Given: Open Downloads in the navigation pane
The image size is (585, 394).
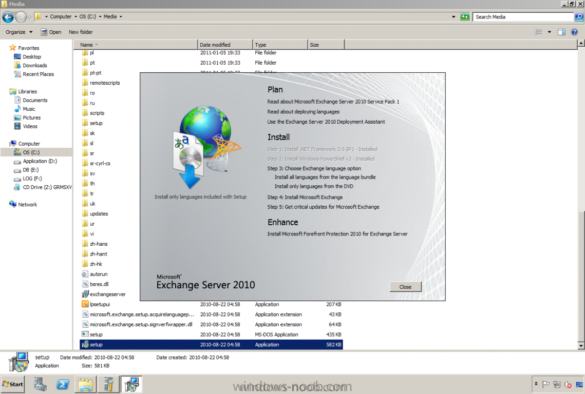Looking at the screenshot, I should pos(35,65).
